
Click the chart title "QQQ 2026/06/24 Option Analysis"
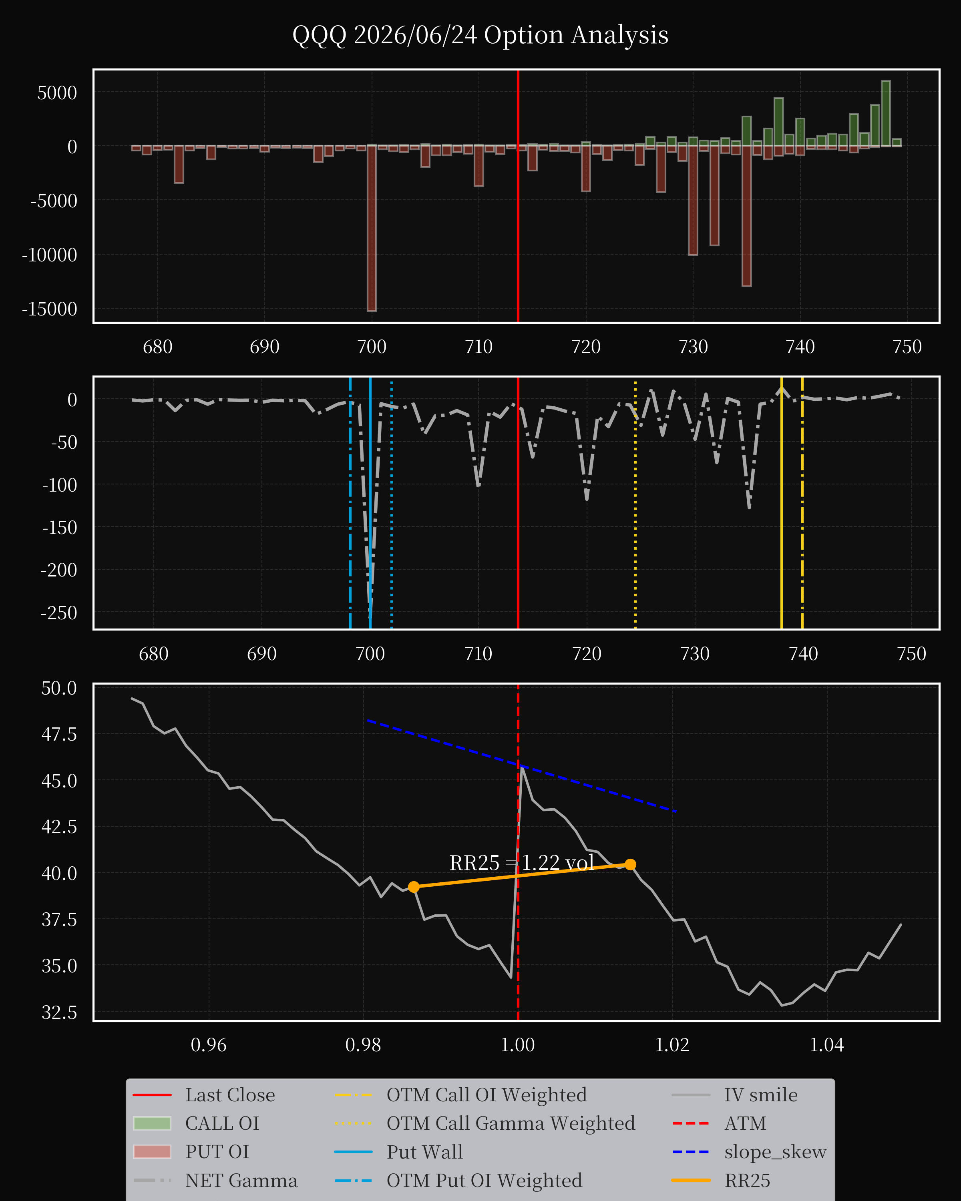(x=480, y=35)
